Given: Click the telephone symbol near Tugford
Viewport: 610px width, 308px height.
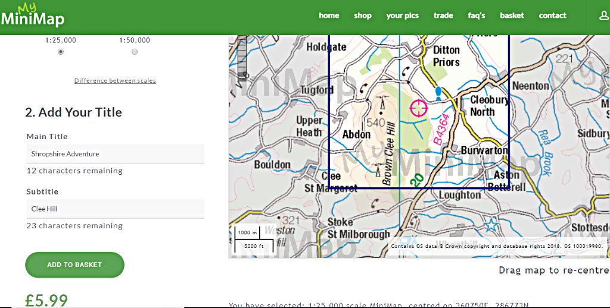Looking at the screenshot, I should click(x=363, y=89).
